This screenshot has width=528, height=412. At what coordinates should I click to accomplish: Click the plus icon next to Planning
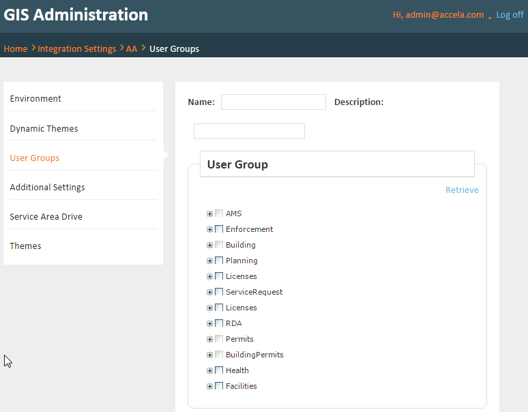(x=210, y=261)
